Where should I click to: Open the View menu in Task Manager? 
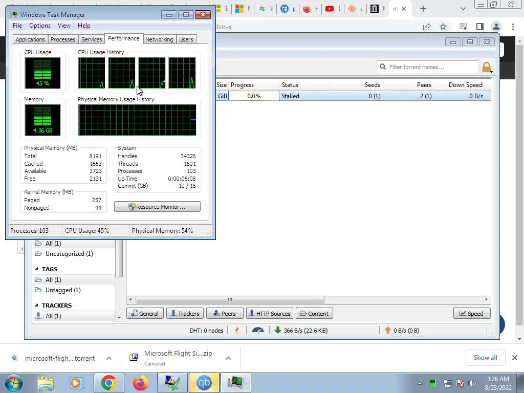pyautogui.click(x=64, y=26)
